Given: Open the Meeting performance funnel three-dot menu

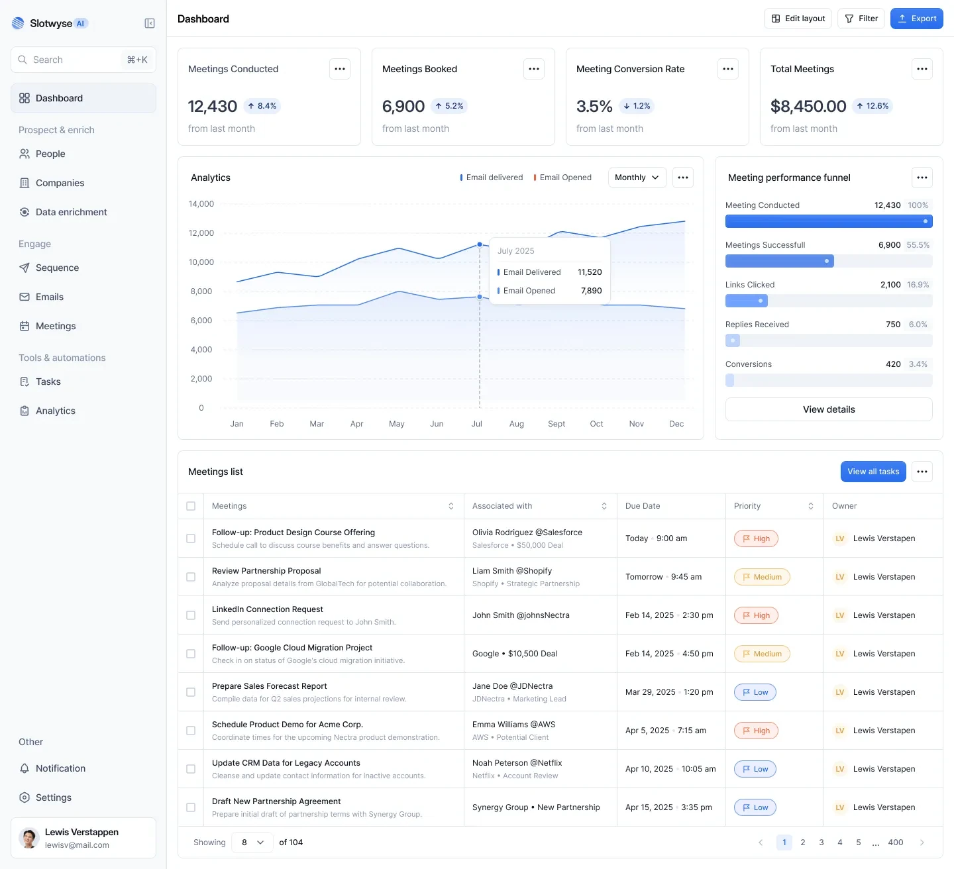Looking at the screenshot, I should coord(922,178).
